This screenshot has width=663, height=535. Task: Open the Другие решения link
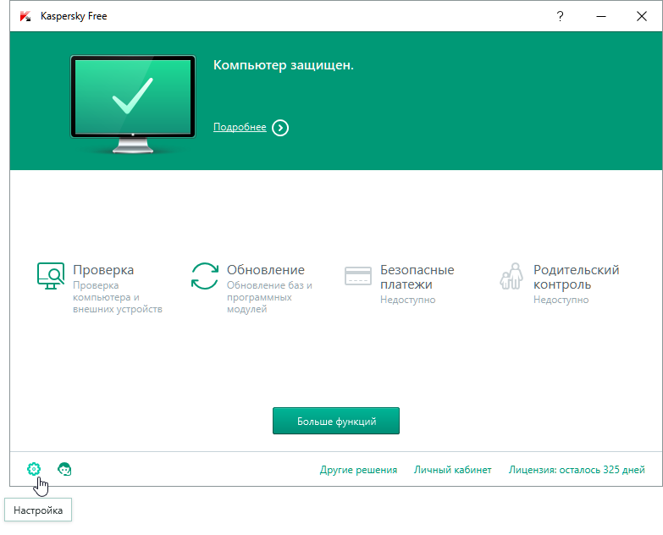click(x=358, y=470)
